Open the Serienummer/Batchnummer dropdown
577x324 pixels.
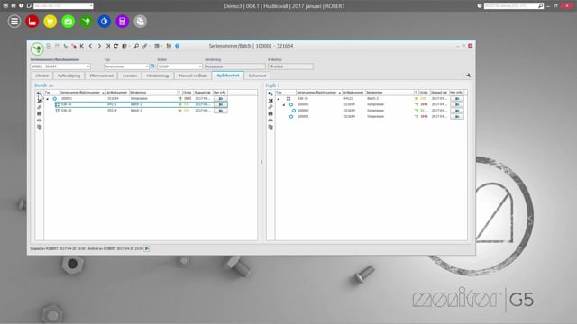point(88,67)
